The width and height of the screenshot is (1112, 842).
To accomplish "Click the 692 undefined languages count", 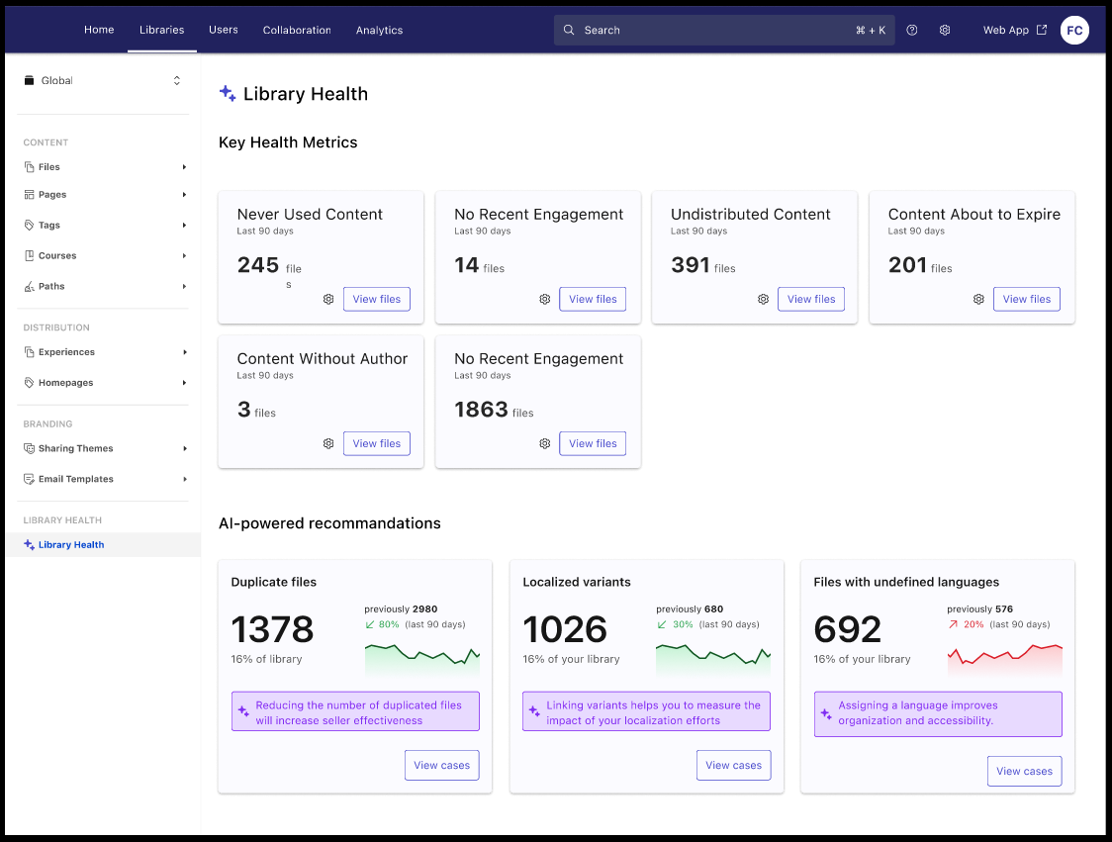I will (x=848, y=629).
